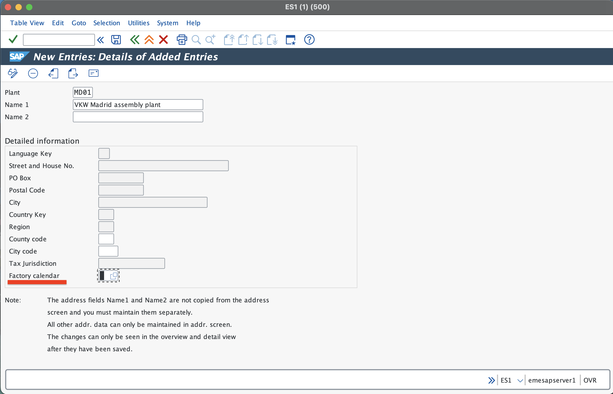Image resolution: width=613 pixels, height=394 pixels.
Task: Save the entry with the floppy disk icon
Action: click(x=116, y=40)
